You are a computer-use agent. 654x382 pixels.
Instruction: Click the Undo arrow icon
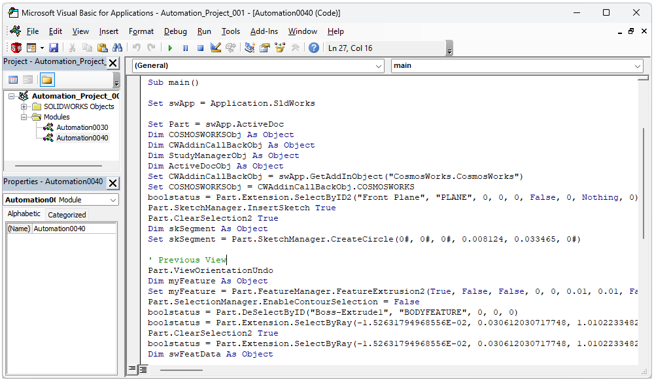pyautogui.click(x=137, y=48)
